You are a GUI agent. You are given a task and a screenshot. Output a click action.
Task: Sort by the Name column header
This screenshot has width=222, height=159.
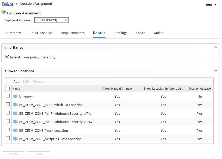pyautogui.click(x=16, y=89)
